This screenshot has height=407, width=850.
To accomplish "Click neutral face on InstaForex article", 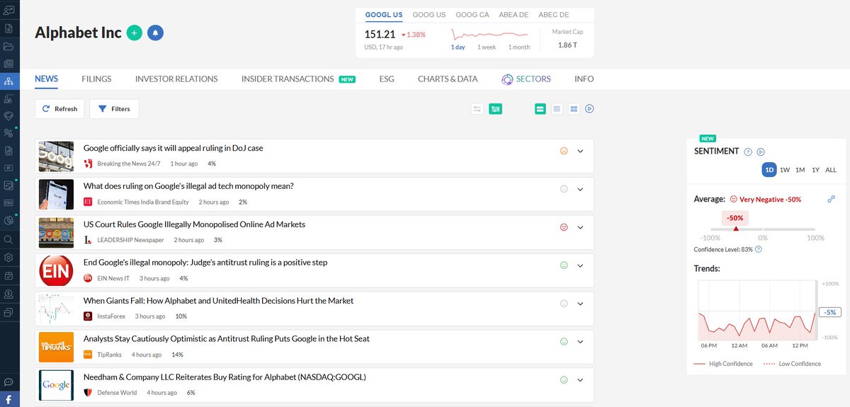I will 565,303.
